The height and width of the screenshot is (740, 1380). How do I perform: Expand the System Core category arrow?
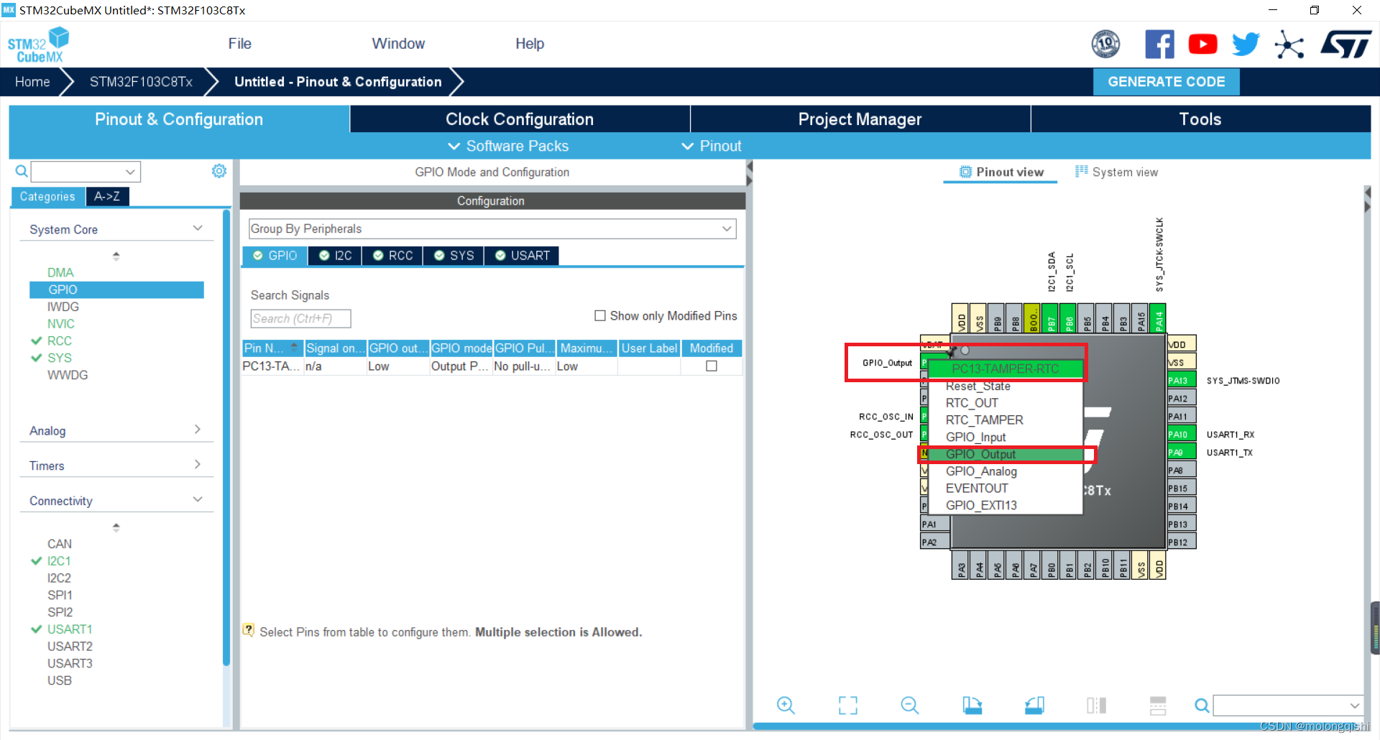tap(198, 228)
